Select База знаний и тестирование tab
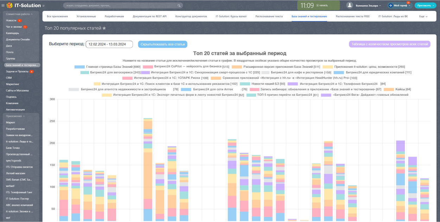 point(309,16)
